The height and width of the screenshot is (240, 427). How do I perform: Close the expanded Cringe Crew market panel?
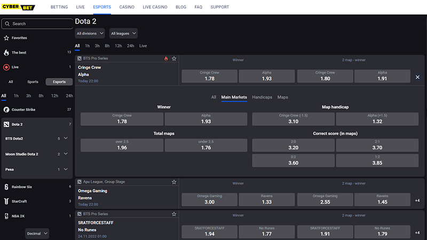(417, 77)
